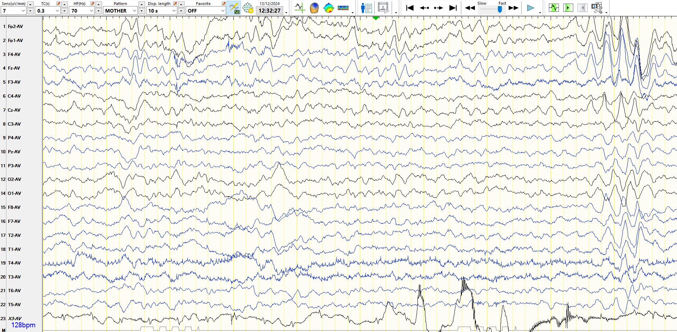
Task: Click the edit pencil next to HF(Hz)
Action: pyautogui.click(x=93, y=4)
